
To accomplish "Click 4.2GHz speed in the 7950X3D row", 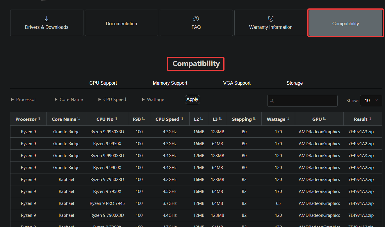I will [170, 180].
